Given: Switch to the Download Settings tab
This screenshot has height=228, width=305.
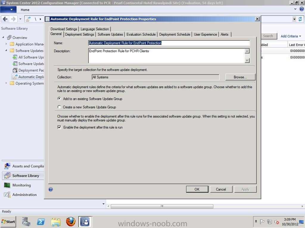Looking at the screenshot, I should pos(64,29).
